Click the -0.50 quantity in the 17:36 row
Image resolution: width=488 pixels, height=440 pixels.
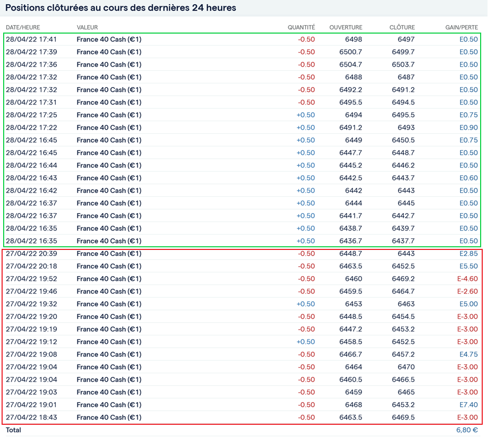(306, 65)
